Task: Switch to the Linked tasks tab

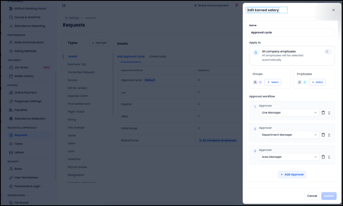Action: pyautogui.click(x=157, y=56)
